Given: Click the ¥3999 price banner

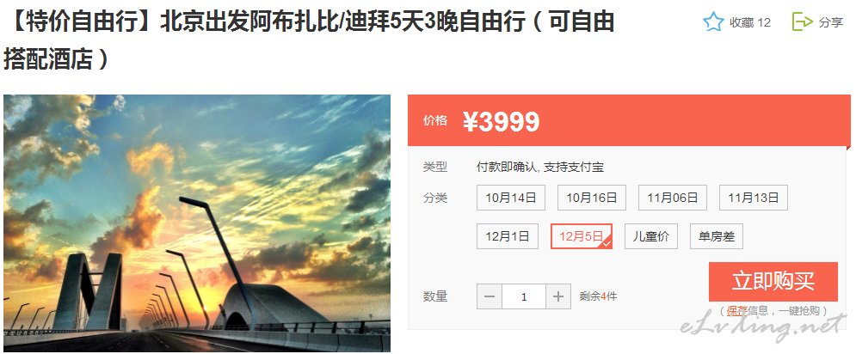Looking at the screenshot, I should pyautogui.click(x=630, y=120).
